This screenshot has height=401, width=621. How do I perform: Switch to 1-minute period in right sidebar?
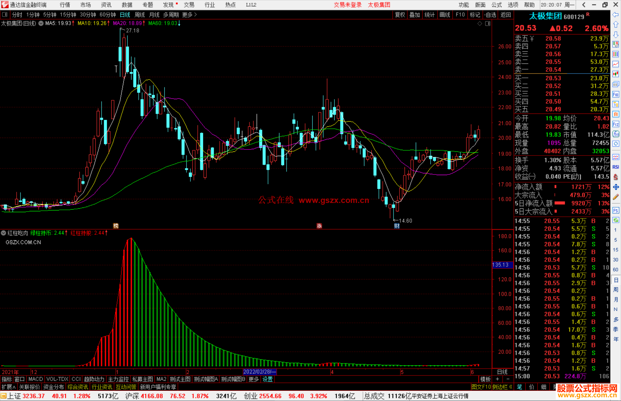pos(615,230)
